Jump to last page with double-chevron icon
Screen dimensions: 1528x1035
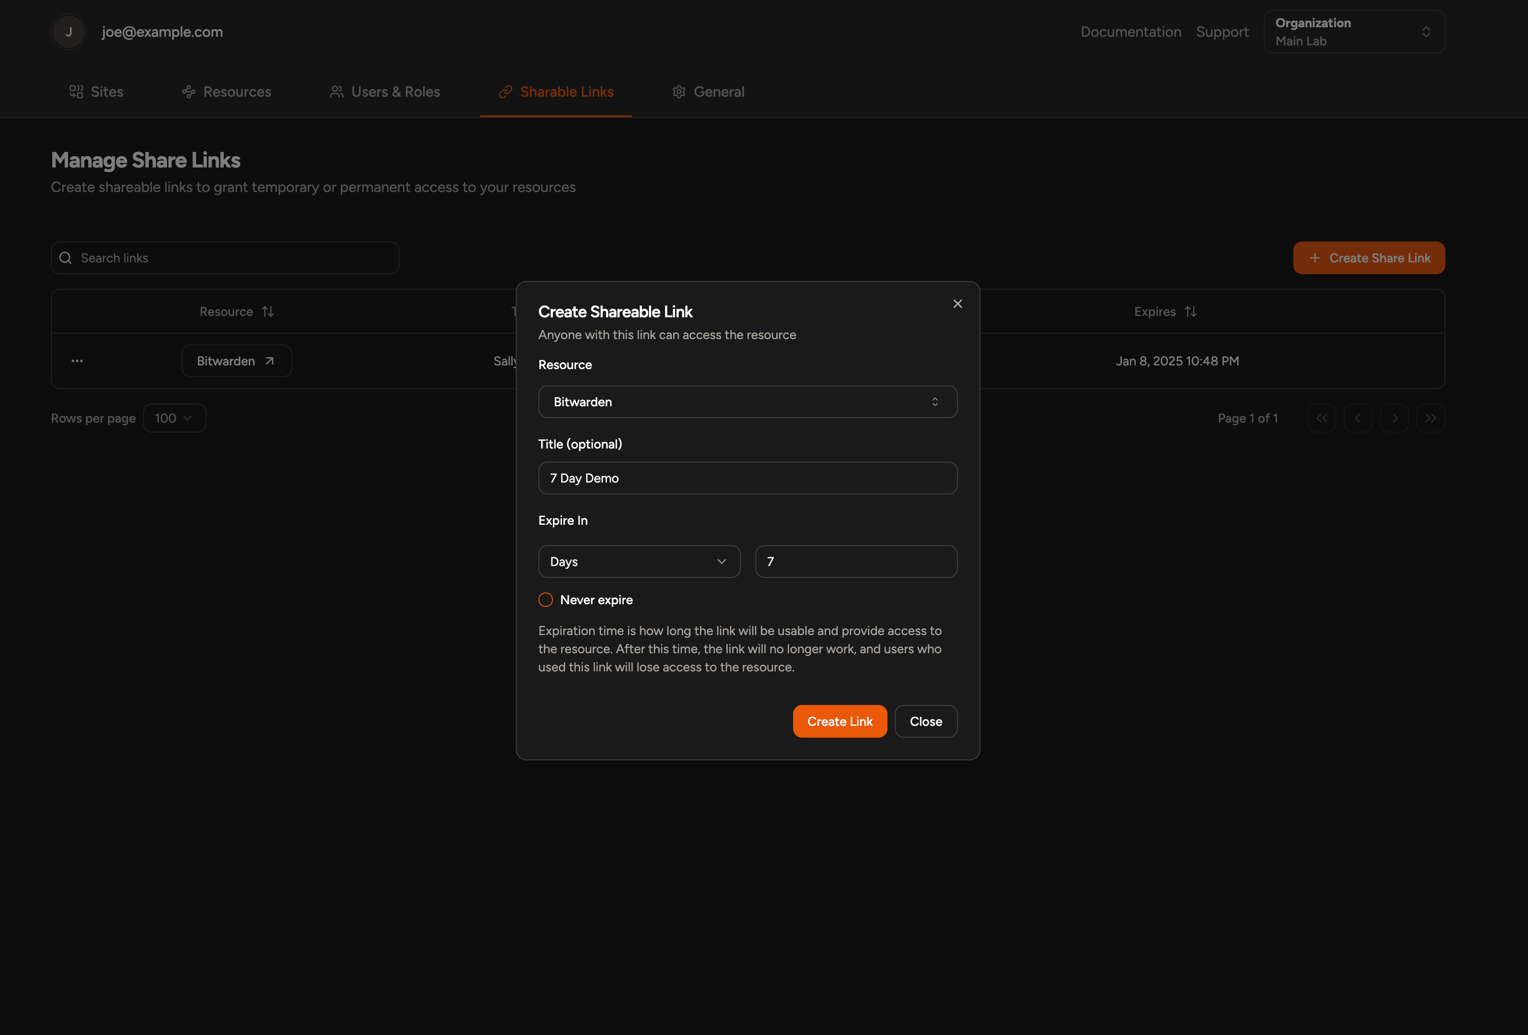pos(1431,418)
